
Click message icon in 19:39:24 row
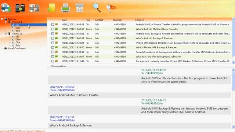coord(56,43)
